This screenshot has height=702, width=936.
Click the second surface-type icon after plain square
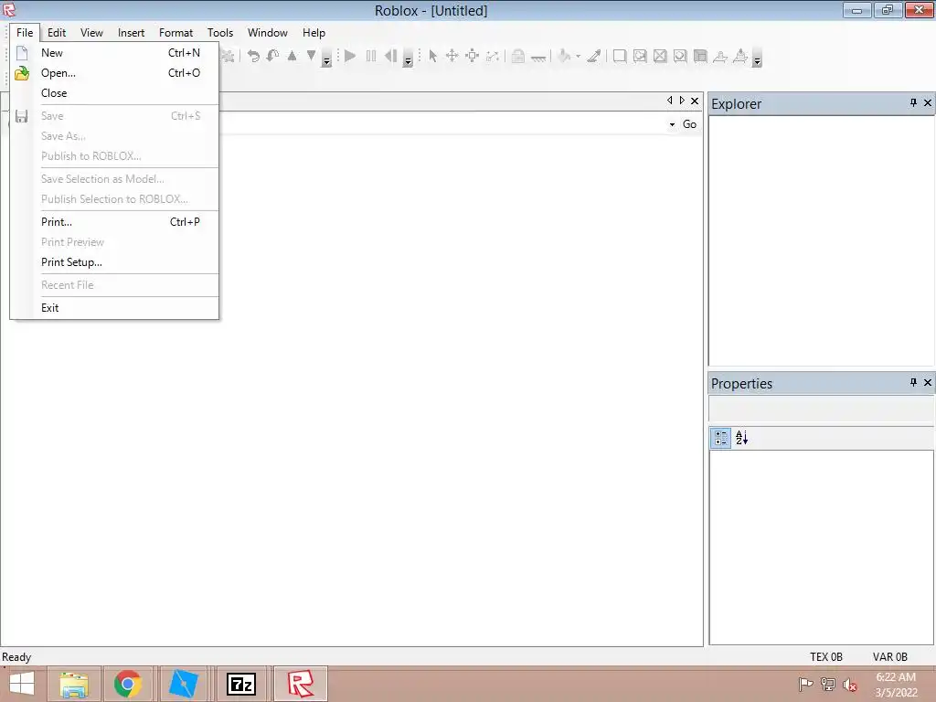point(640,56)
